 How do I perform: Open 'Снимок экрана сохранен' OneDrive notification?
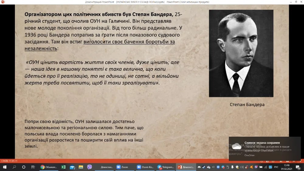tap(265, 149)
